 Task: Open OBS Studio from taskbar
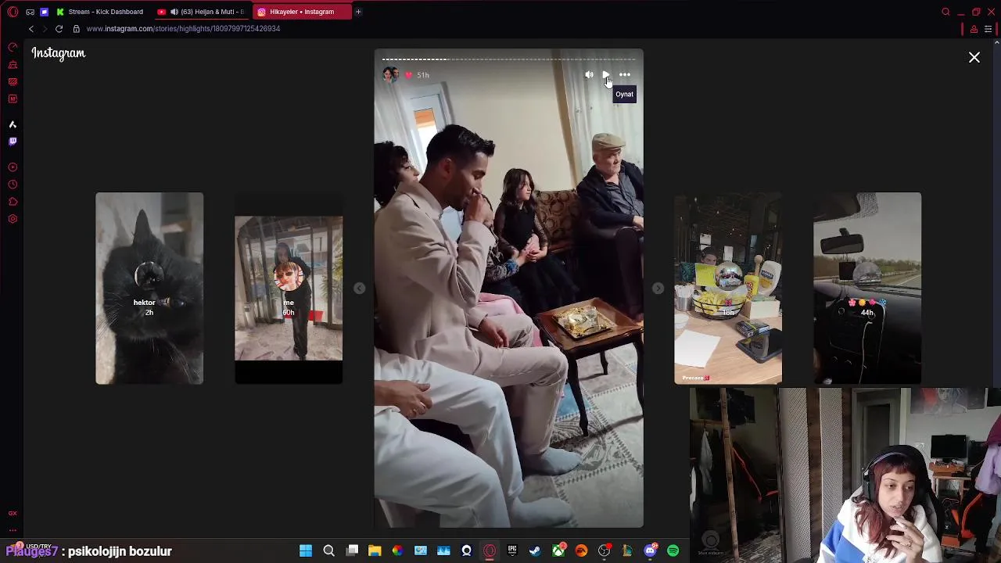[x=605, y=550]
